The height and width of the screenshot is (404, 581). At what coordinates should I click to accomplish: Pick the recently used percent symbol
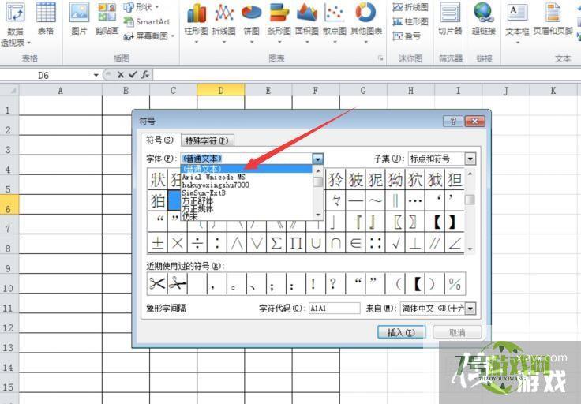[x=455, y=284]
